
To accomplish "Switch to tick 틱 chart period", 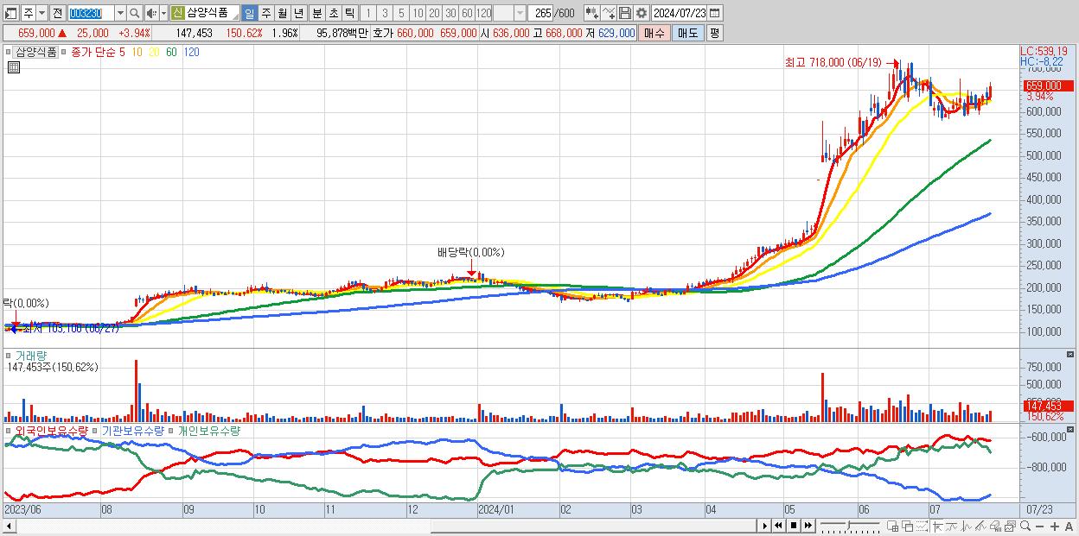I will click(349, 13).
